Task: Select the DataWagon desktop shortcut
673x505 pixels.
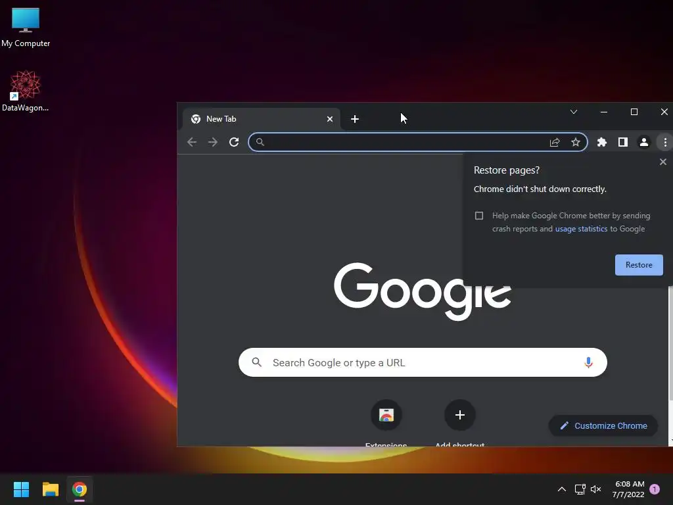Action: coord(26,91)
